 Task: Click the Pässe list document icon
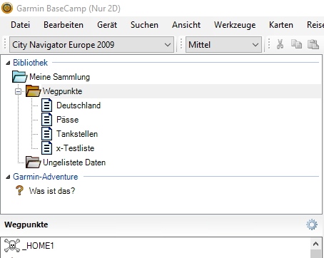coord(46,120)
